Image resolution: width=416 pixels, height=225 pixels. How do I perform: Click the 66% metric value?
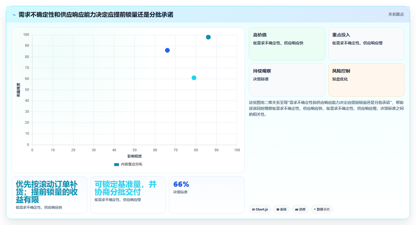click(x=181, y=184)
